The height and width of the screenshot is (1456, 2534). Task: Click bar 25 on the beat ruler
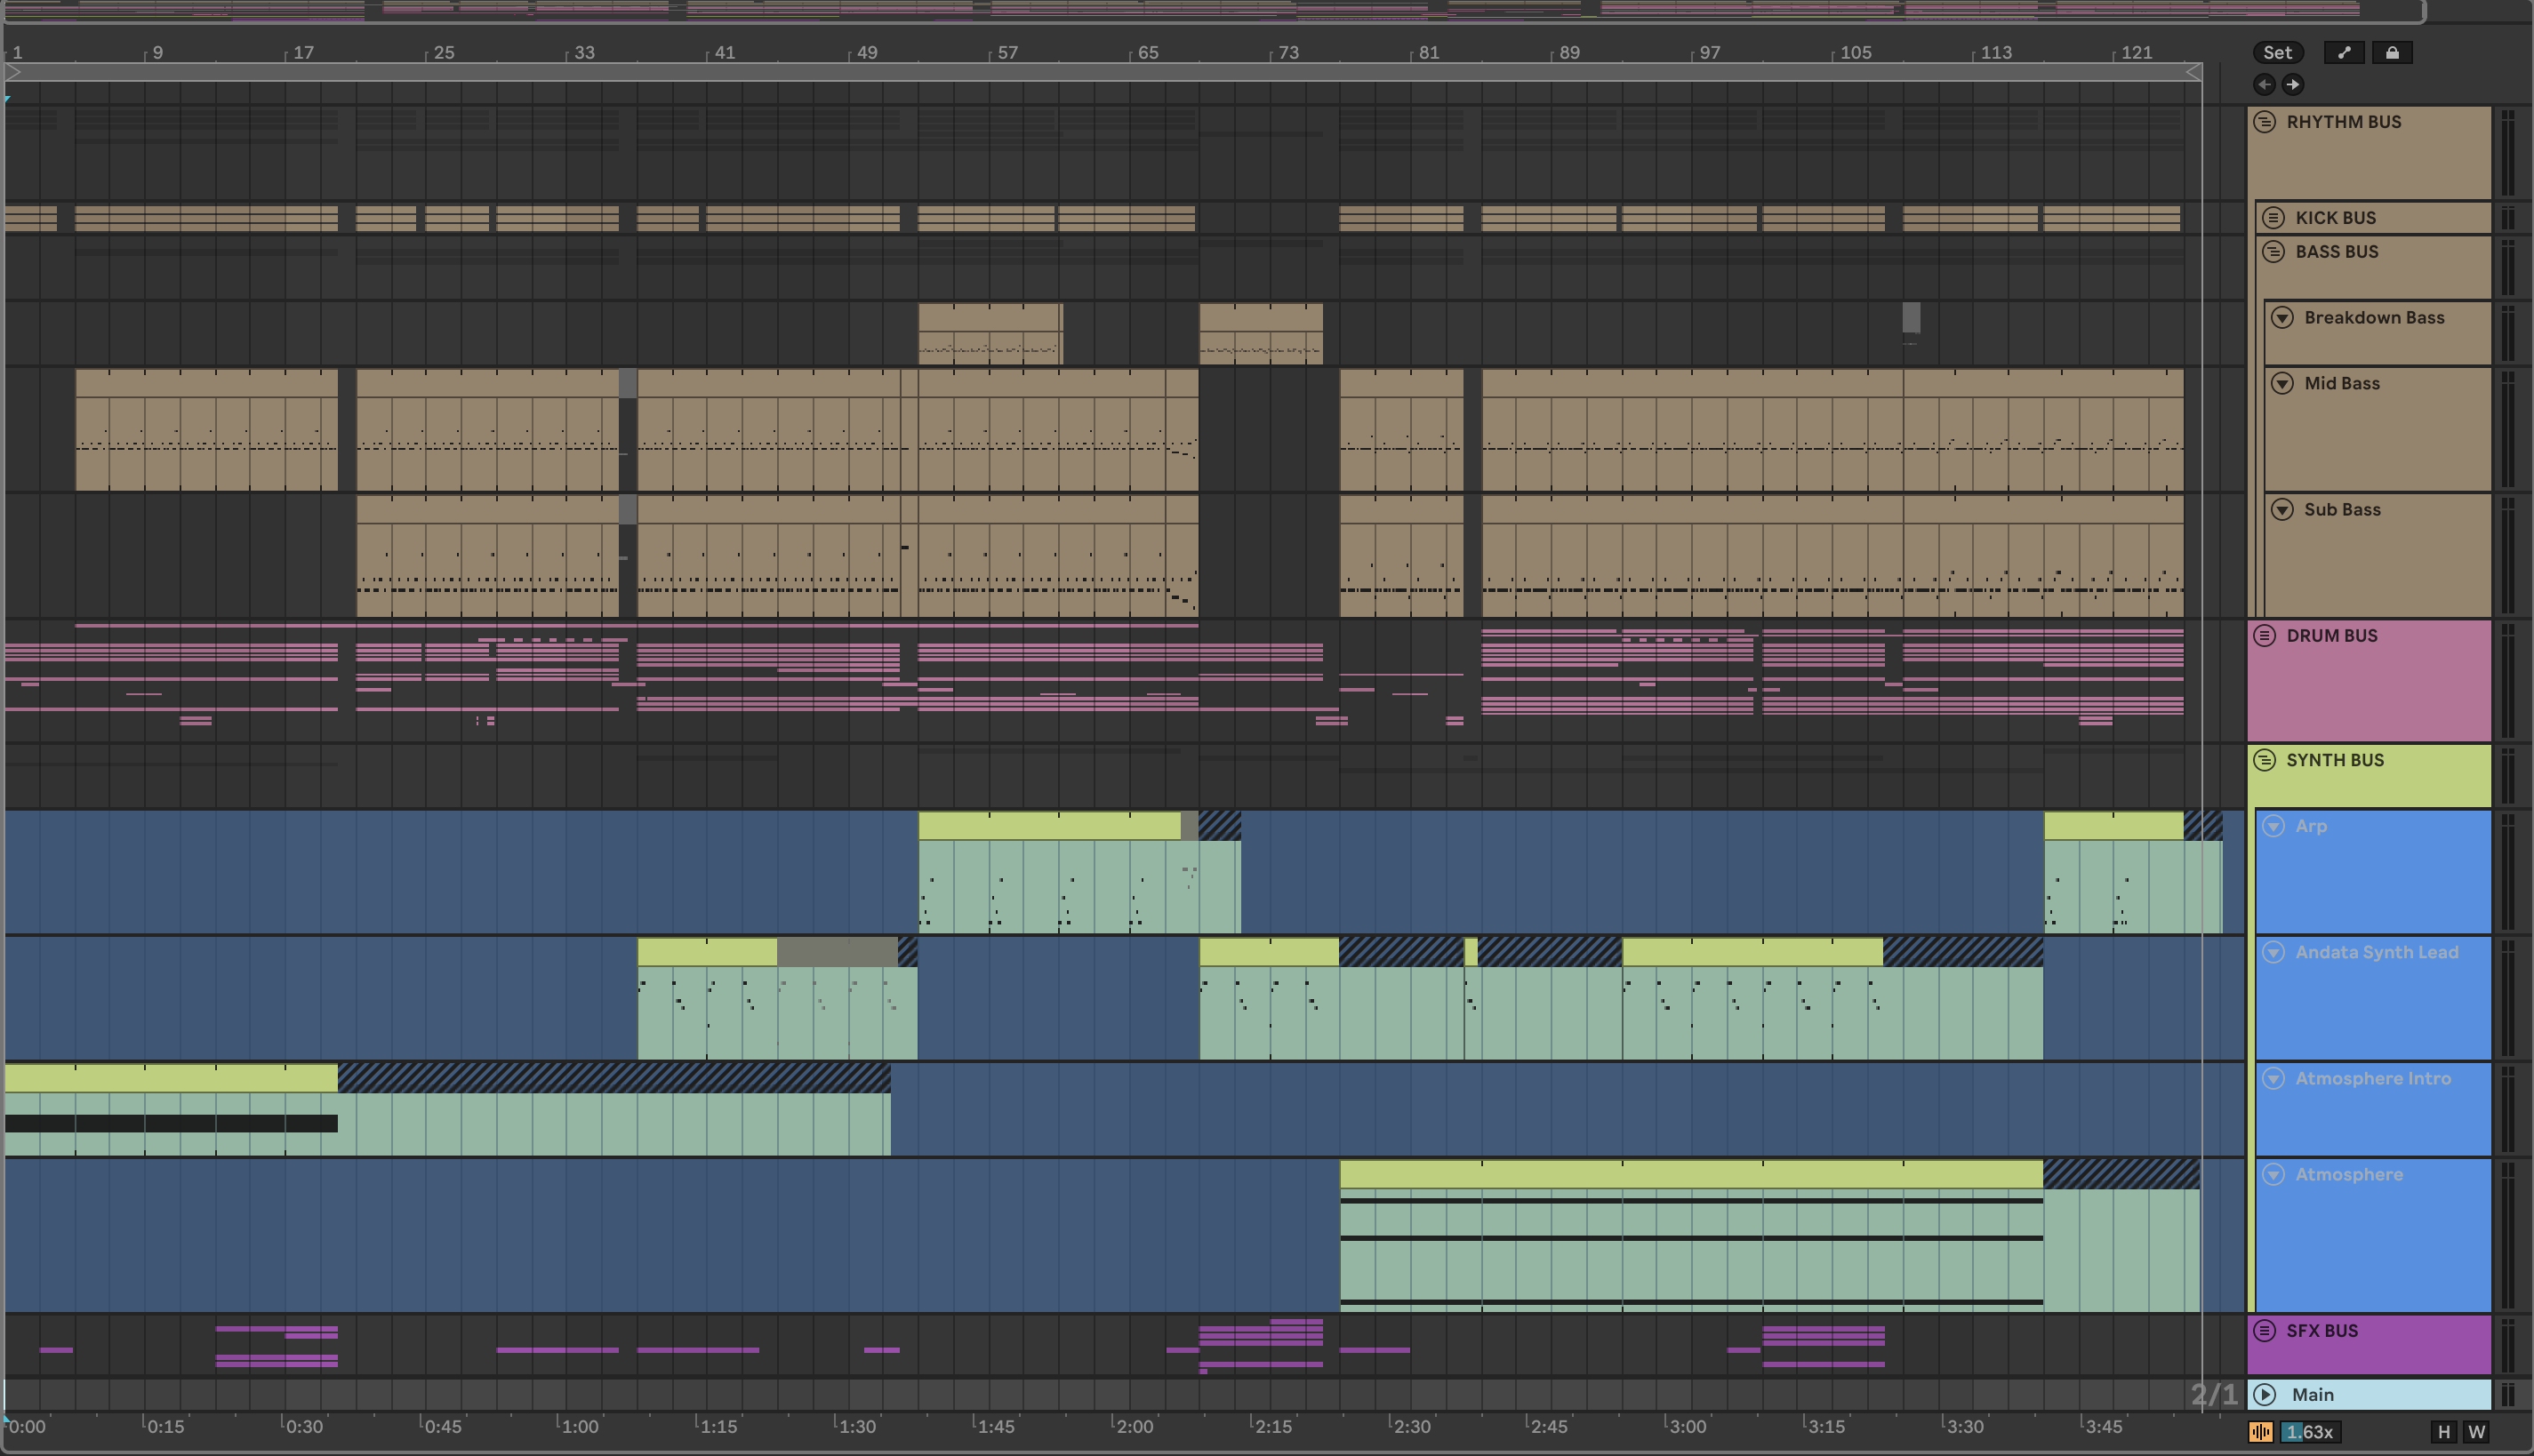(444, 52)
